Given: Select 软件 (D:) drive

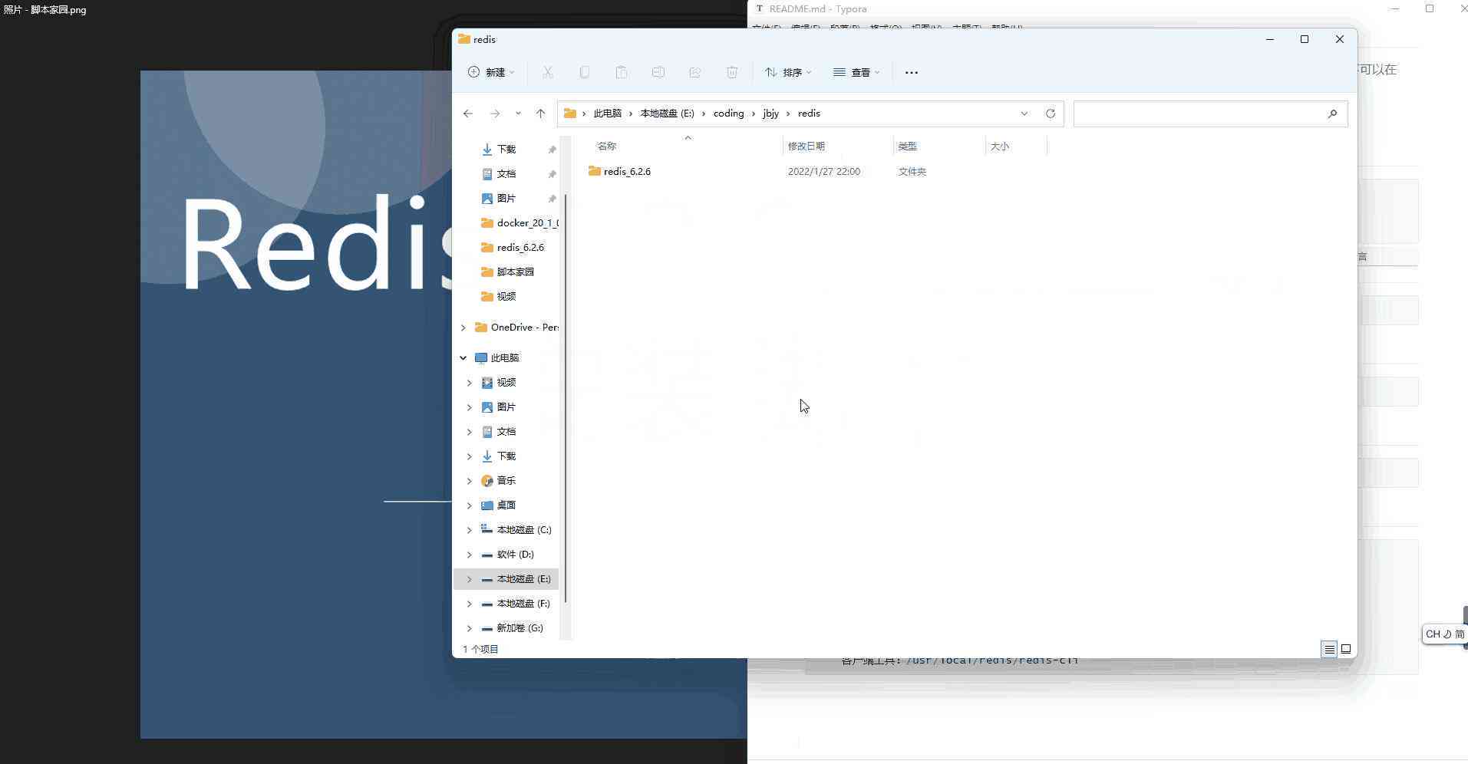Looking at the screenshot, I should point(515,554).
